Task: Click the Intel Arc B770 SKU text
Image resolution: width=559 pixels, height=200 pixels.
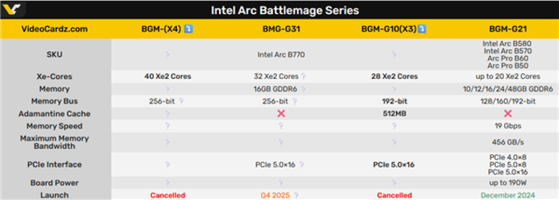Action: click(281, 55)
